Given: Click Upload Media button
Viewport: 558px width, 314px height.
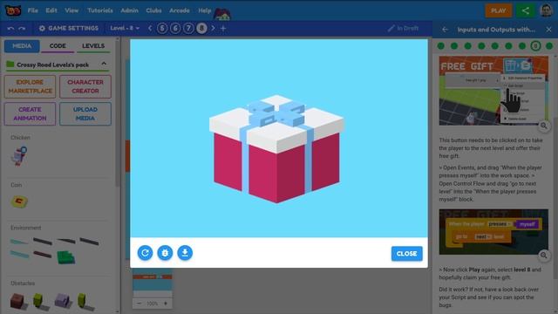Looking at the screenshot, I should click(85, 114).
